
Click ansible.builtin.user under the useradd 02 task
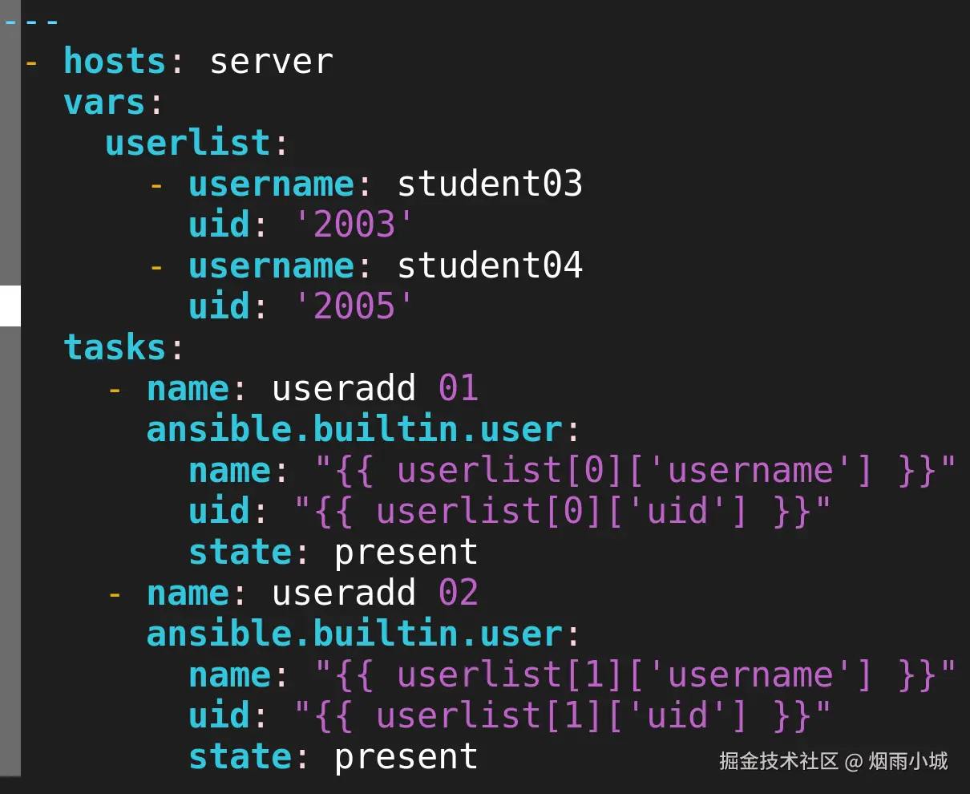354,634
